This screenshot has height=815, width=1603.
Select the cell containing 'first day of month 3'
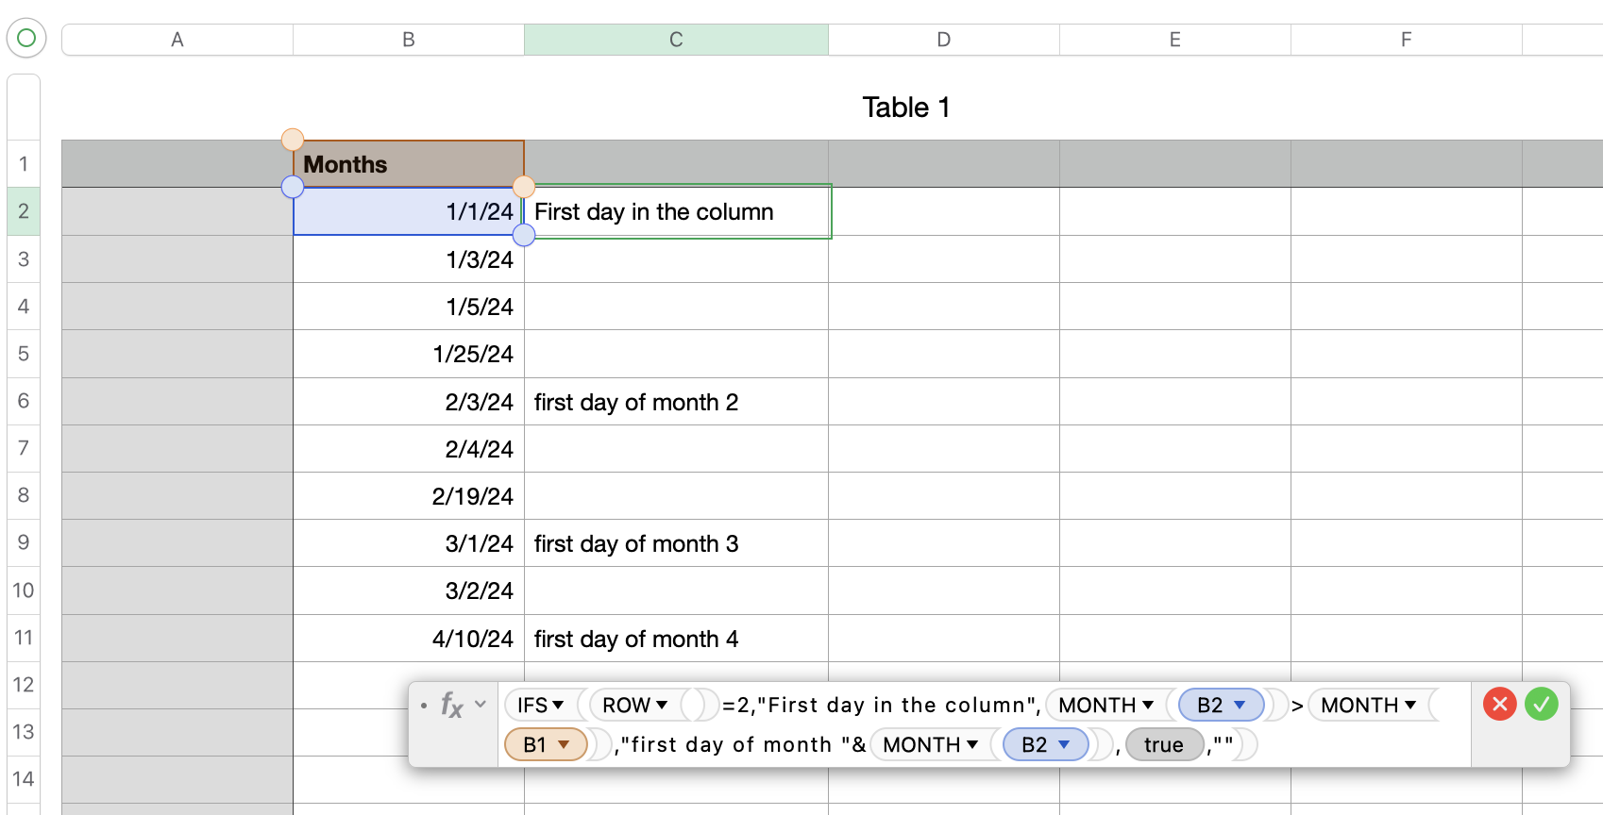pos(676,543)
